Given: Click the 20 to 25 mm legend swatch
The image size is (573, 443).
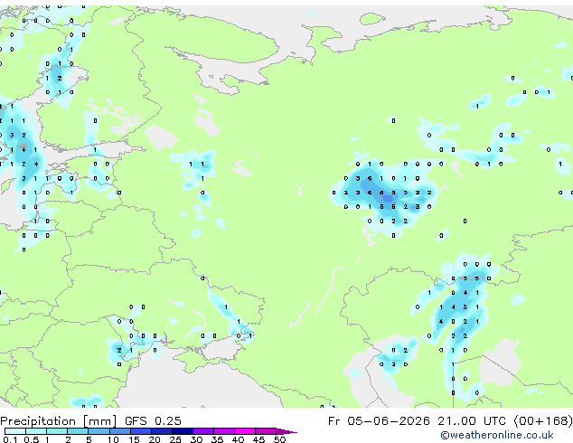Looking at the screenshot, I should pyautogui.click(x=161, y=431).
